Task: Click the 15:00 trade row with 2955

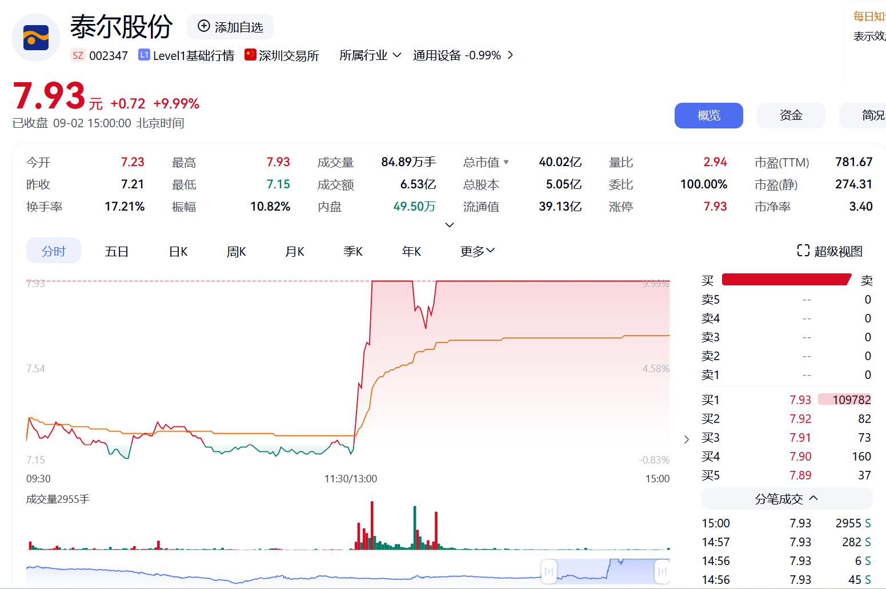Action: click(x=787, y=523)
